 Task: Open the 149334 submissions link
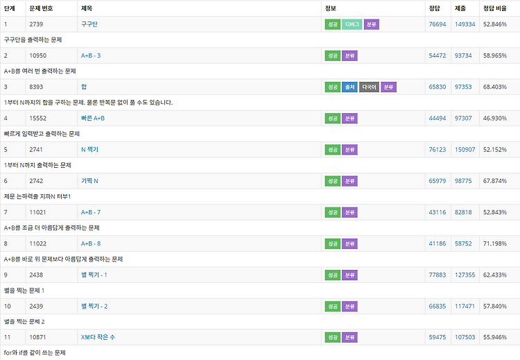[465, 24]
